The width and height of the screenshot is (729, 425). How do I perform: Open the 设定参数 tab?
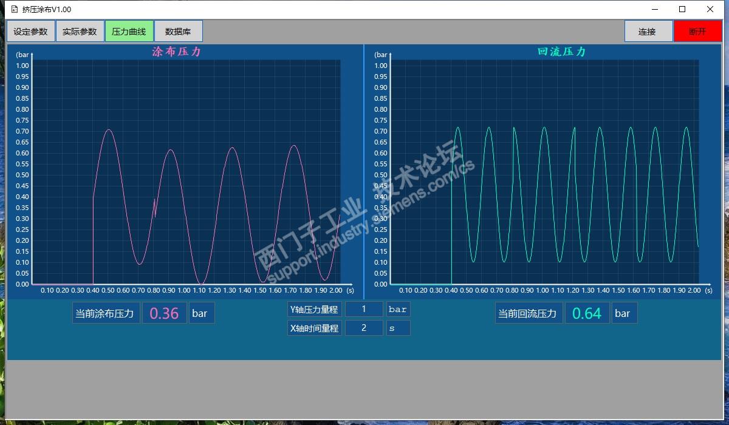point(30,32)
